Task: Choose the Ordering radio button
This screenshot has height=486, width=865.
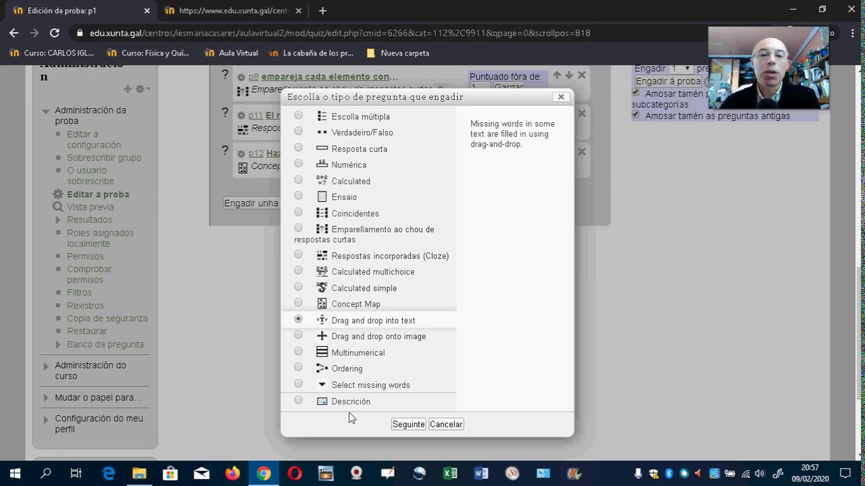Action: 298,368
